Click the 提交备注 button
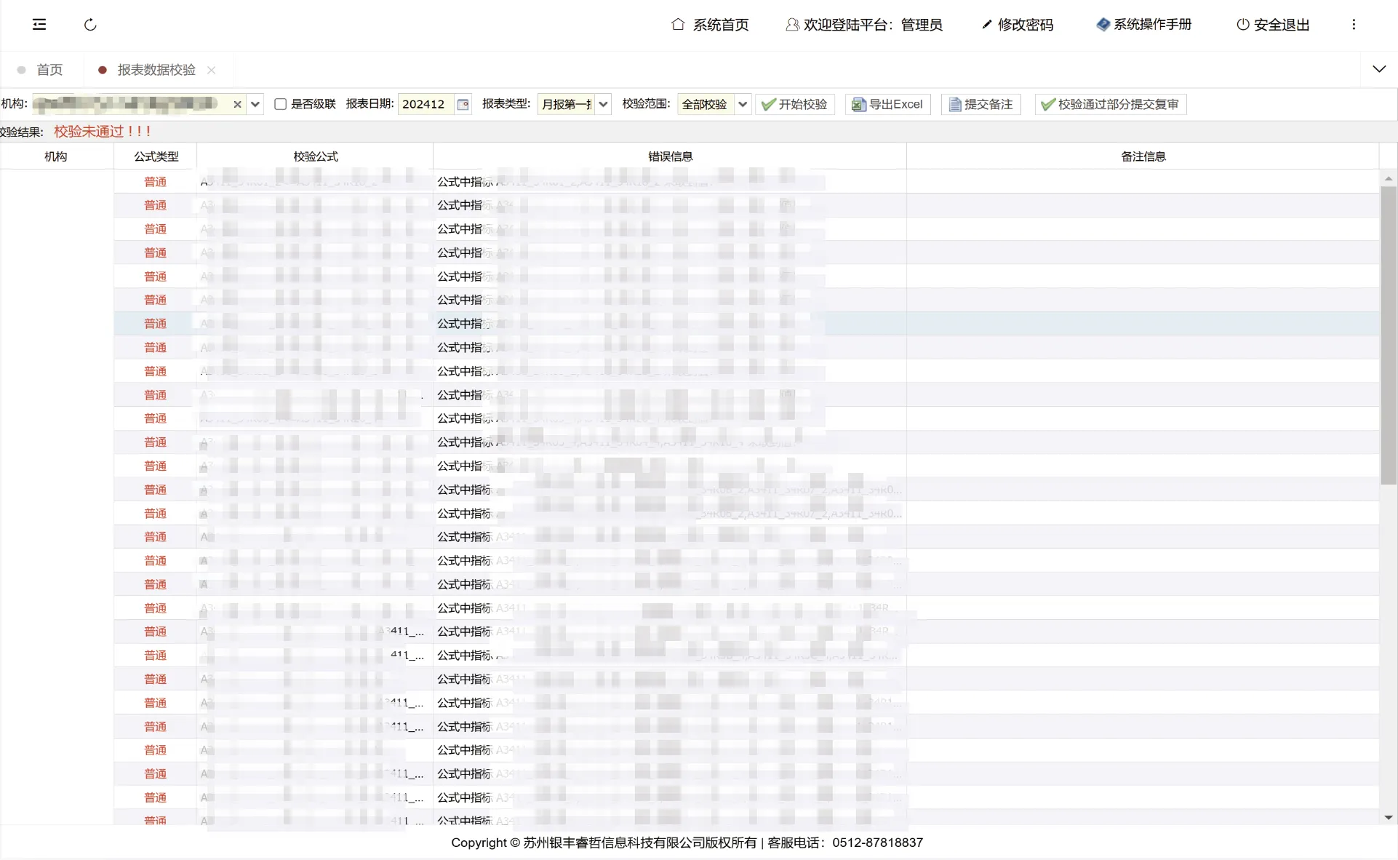Image resolution: width=1398 pixels, height=860 pixels. 981,105
